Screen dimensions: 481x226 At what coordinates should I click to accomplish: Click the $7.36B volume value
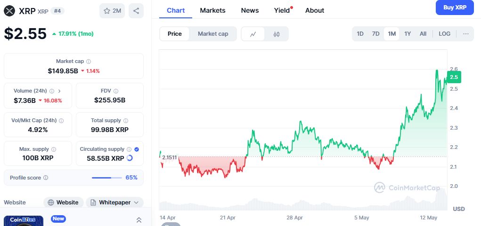(x=25, y=100)
